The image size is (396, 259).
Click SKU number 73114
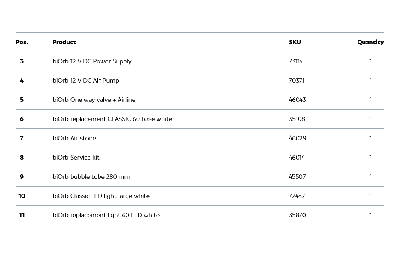[296, 61]
